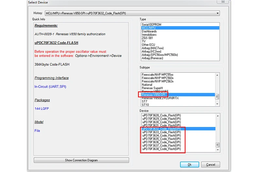Open the History dropdown arrow

pos(218,13)
